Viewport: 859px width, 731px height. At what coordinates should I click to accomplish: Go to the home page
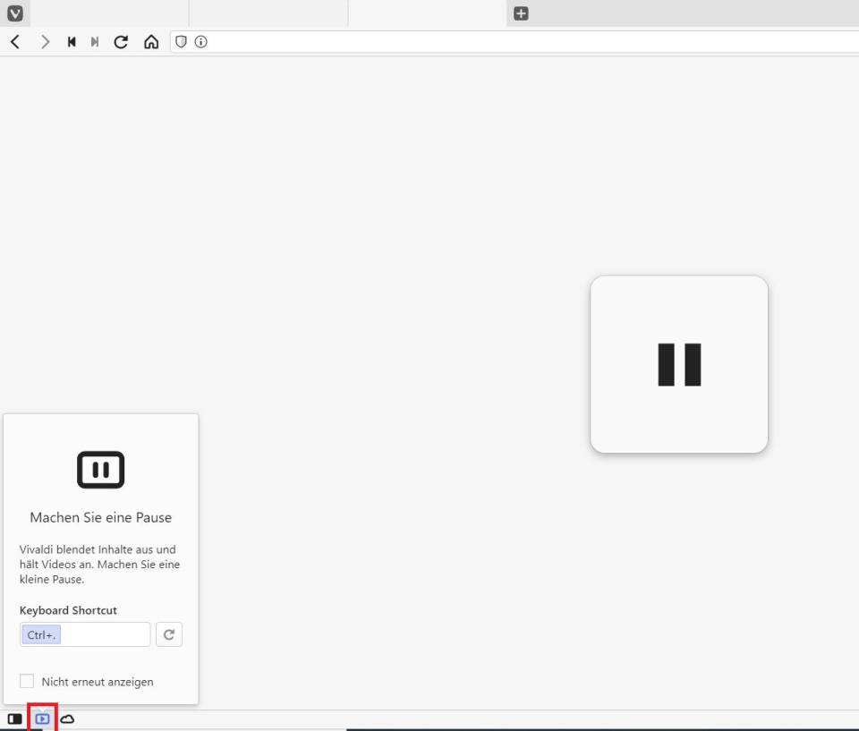click(151, 42)
